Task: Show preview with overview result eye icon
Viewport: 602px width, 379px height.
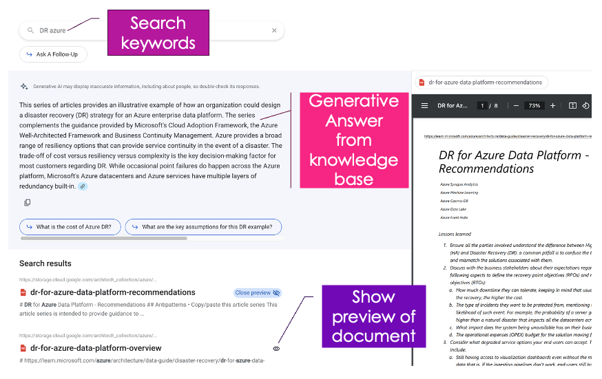Action: tap(276, 349)
